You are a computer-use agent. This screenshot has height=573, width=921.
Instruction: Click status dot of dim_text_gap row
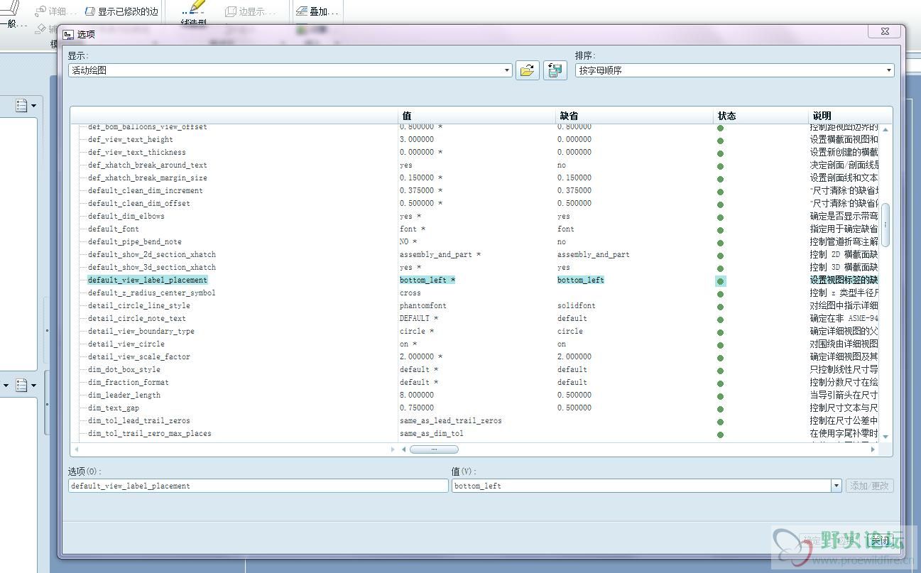point(720,409)
